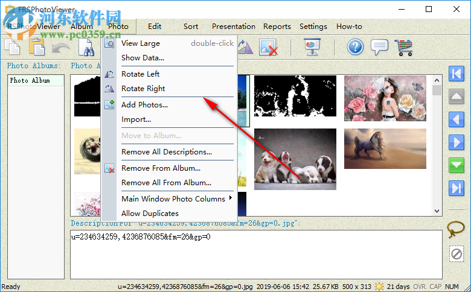Go to previous photo with the left arrow
The image size is (471, 292).
(x=457, y=119)
